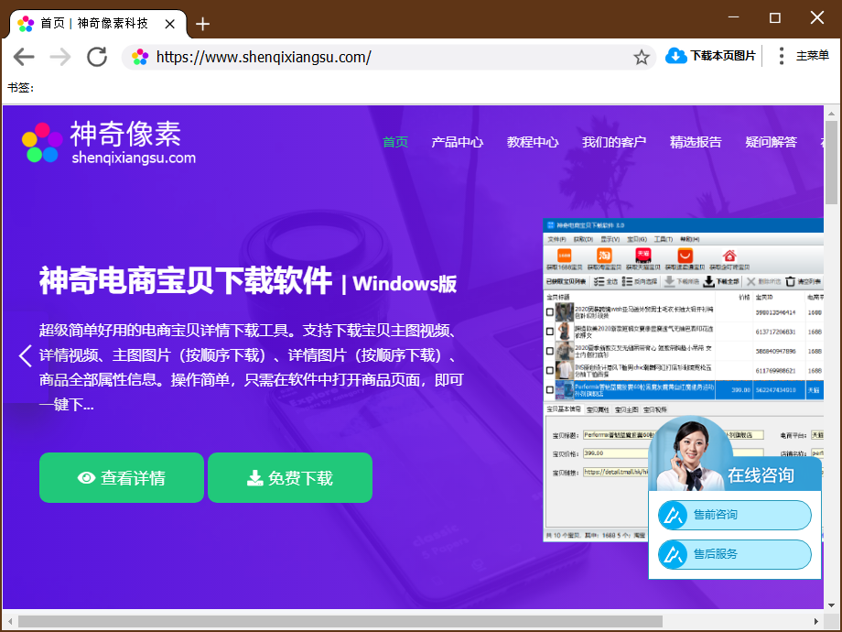Open the three-dot main menu icon
This screenshot has width=842, height=632.
click(x=782, y=56)
